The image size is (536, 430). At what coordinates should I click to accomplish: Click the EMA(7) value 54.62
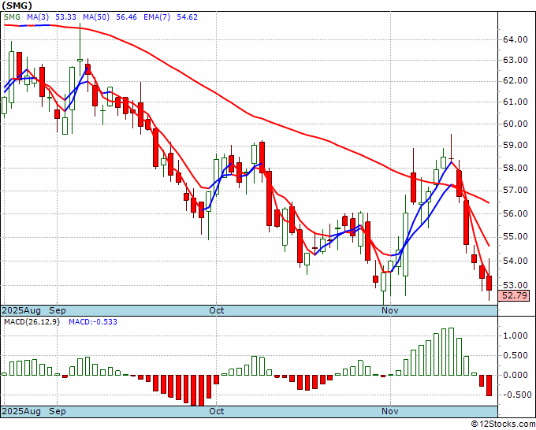[187, 17]
